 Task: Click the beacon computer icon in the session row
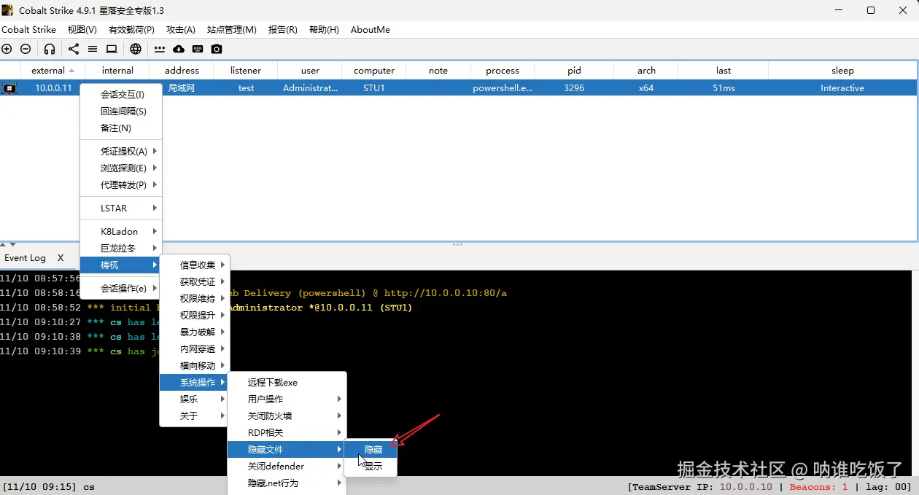[x=9, y=88]
